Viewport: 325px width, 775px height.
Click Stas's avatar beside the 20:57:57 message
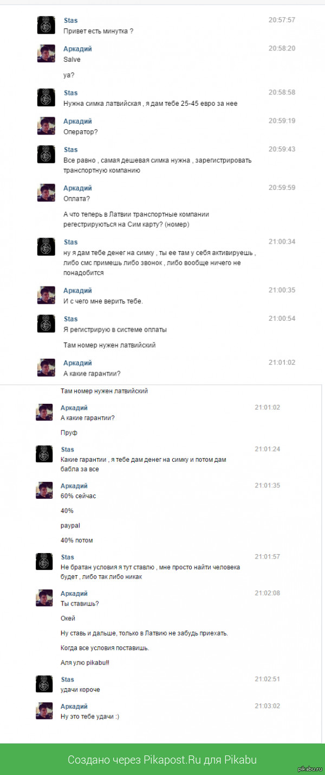tap(46, 25)
